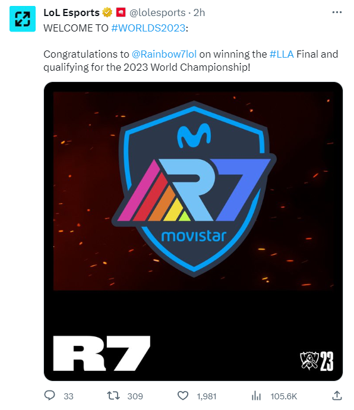Click the retweet arrows icon
The height and width of the screenshot is (410, 354).
113,396
